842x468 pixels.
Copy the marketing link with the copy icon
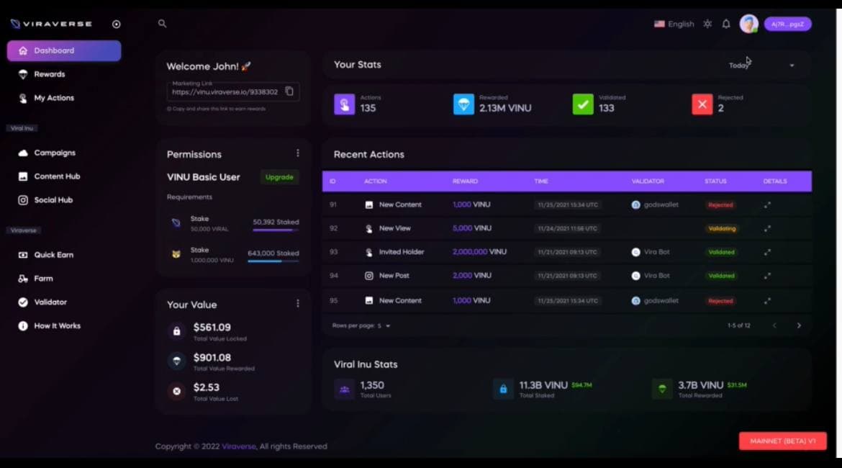[x=289, y=91]
